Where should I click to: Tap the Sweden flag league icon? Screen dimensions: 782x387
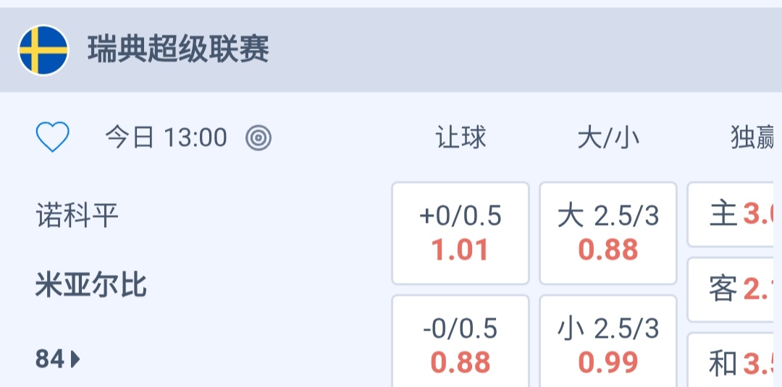[43, 51]
